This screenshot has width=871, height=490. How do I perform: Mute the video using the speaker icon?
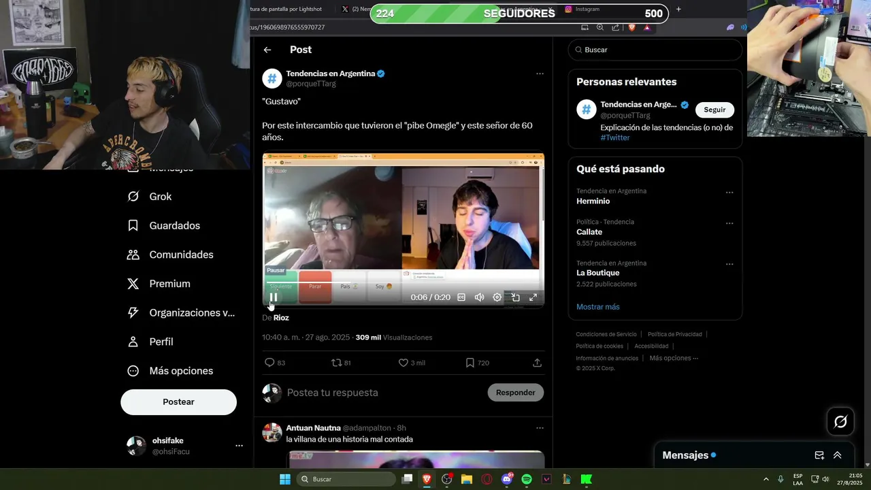(x=479, y=297)
